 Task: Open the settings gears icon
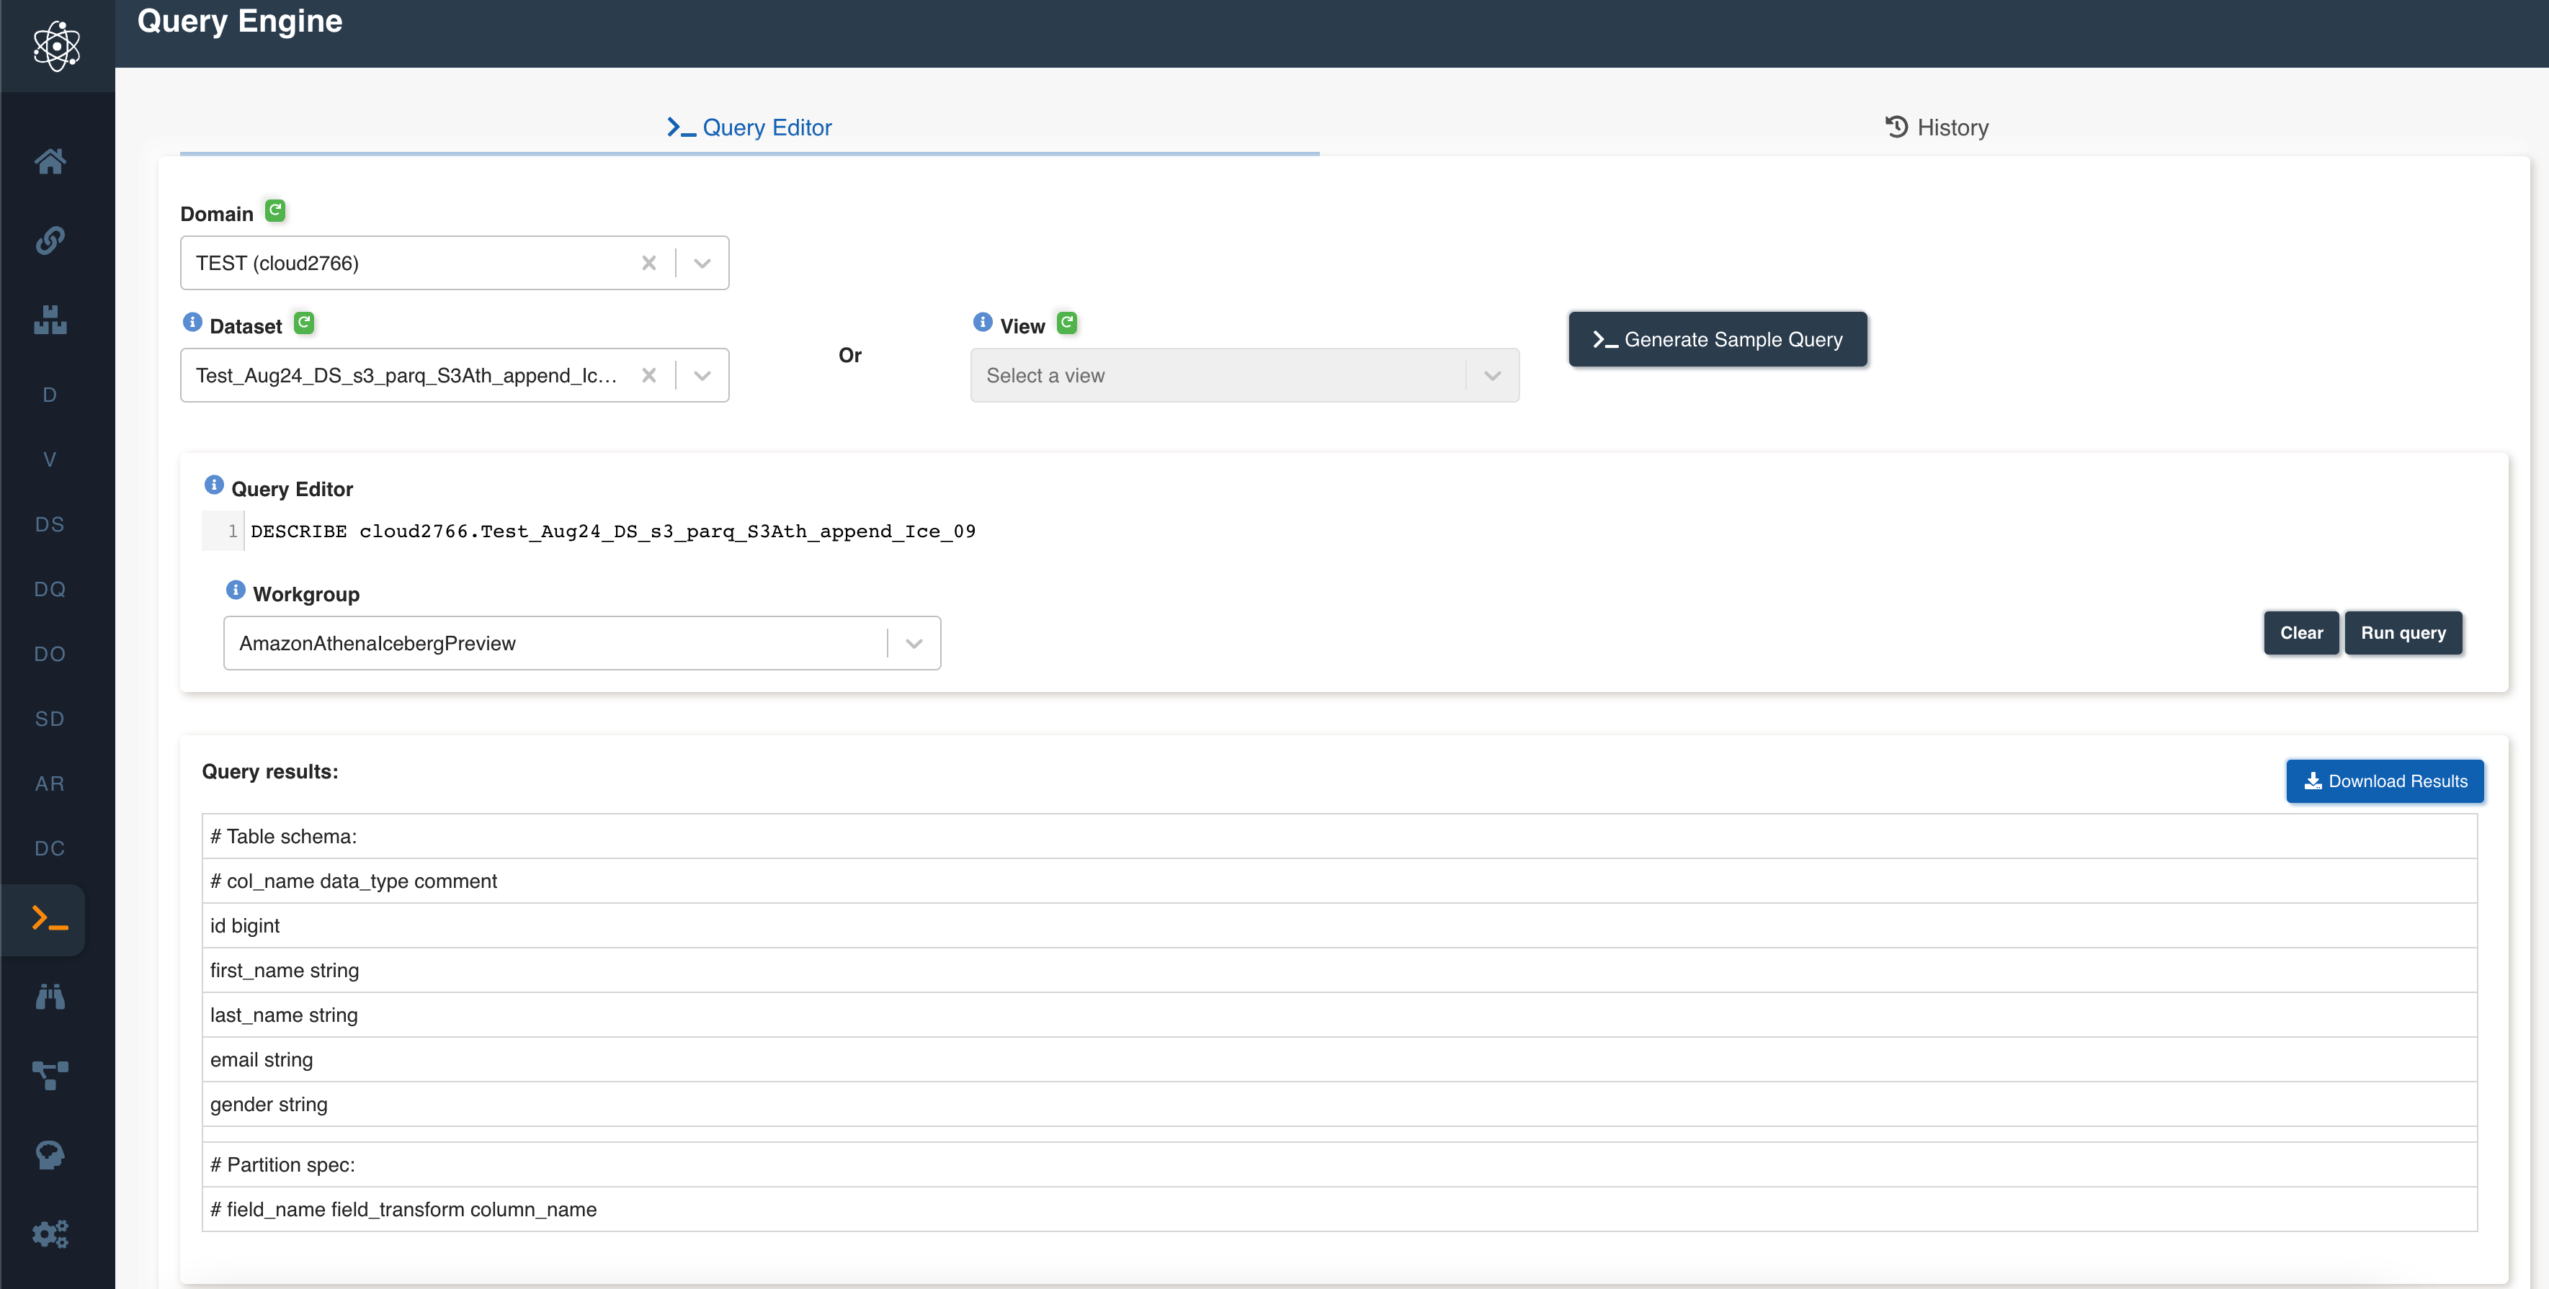(50, 1234)
